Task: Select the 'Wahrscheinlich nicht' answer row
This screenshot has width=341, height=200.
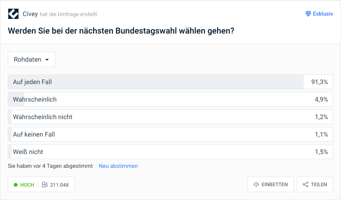Action: pos(170,117)
